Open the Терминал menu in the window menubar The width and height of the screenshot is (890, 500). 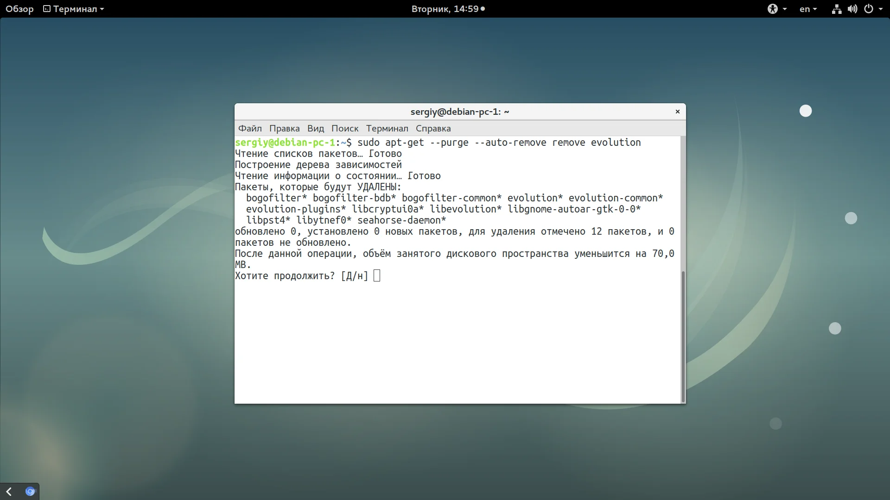387,128
